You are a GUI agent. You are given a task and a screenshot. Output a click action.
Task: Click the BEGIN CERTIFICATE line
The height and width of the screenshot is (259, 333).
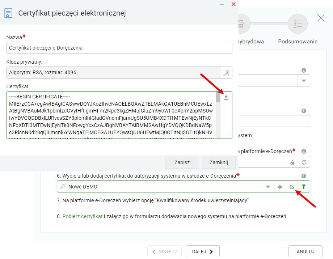[39, 97]
